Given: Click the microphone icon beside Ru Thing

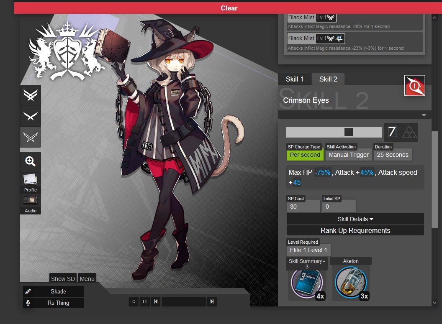Looking at the screenshot, I should pyautogui.click(x=28, y=303).
